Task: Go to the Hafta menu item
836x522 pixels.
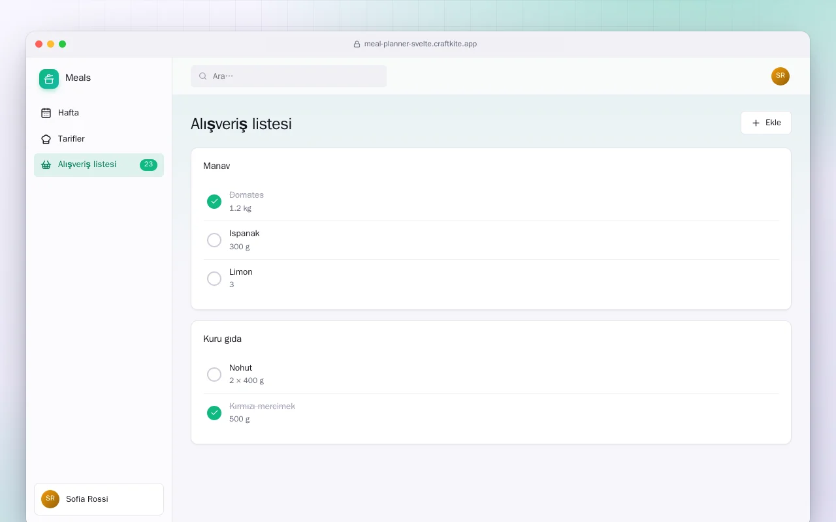Action: (99, 113)
